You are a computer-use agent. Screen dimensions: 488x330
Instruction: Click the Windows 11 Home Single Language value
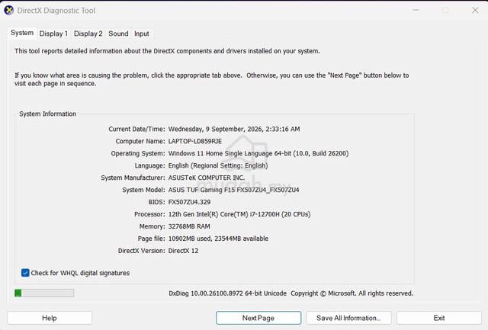click(258, 153)
